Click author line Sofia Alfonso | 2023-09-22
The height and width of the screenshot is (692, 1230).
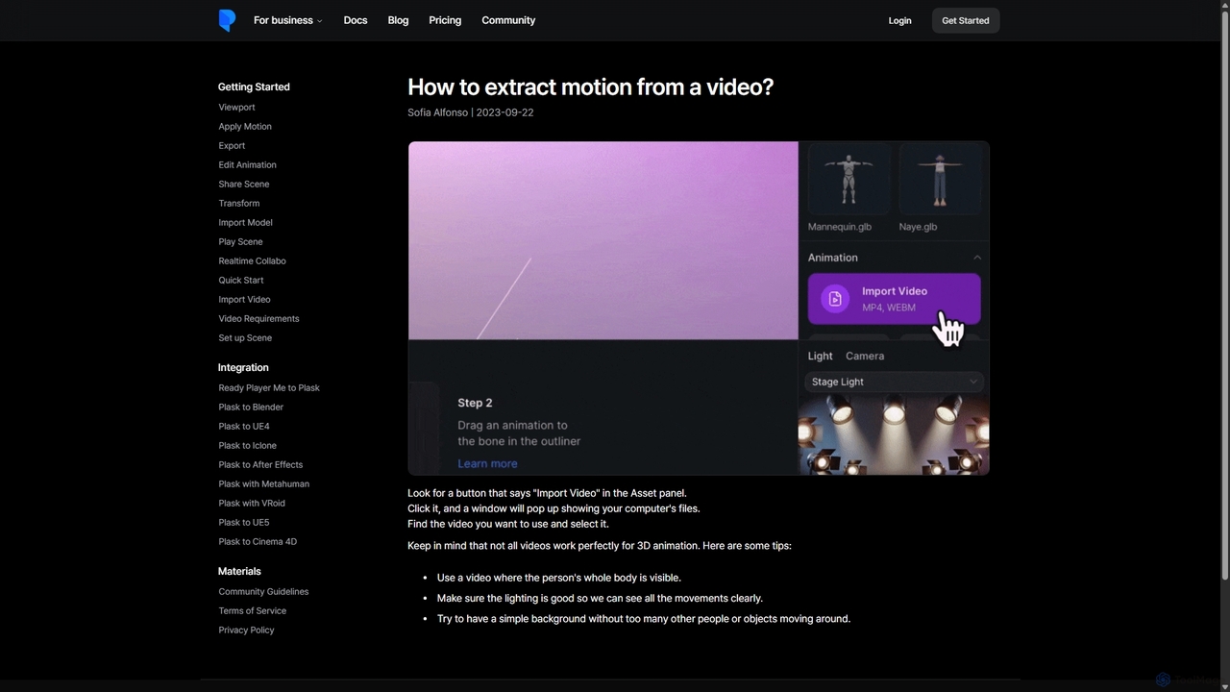pyautogui.click(x=470, y=112)
